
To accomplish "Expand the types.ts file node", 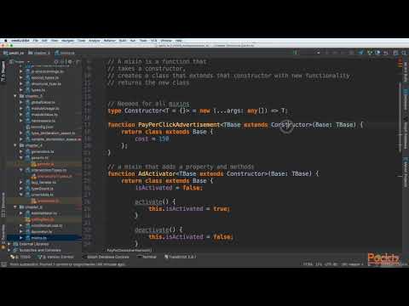I will [x=21, y=90].
